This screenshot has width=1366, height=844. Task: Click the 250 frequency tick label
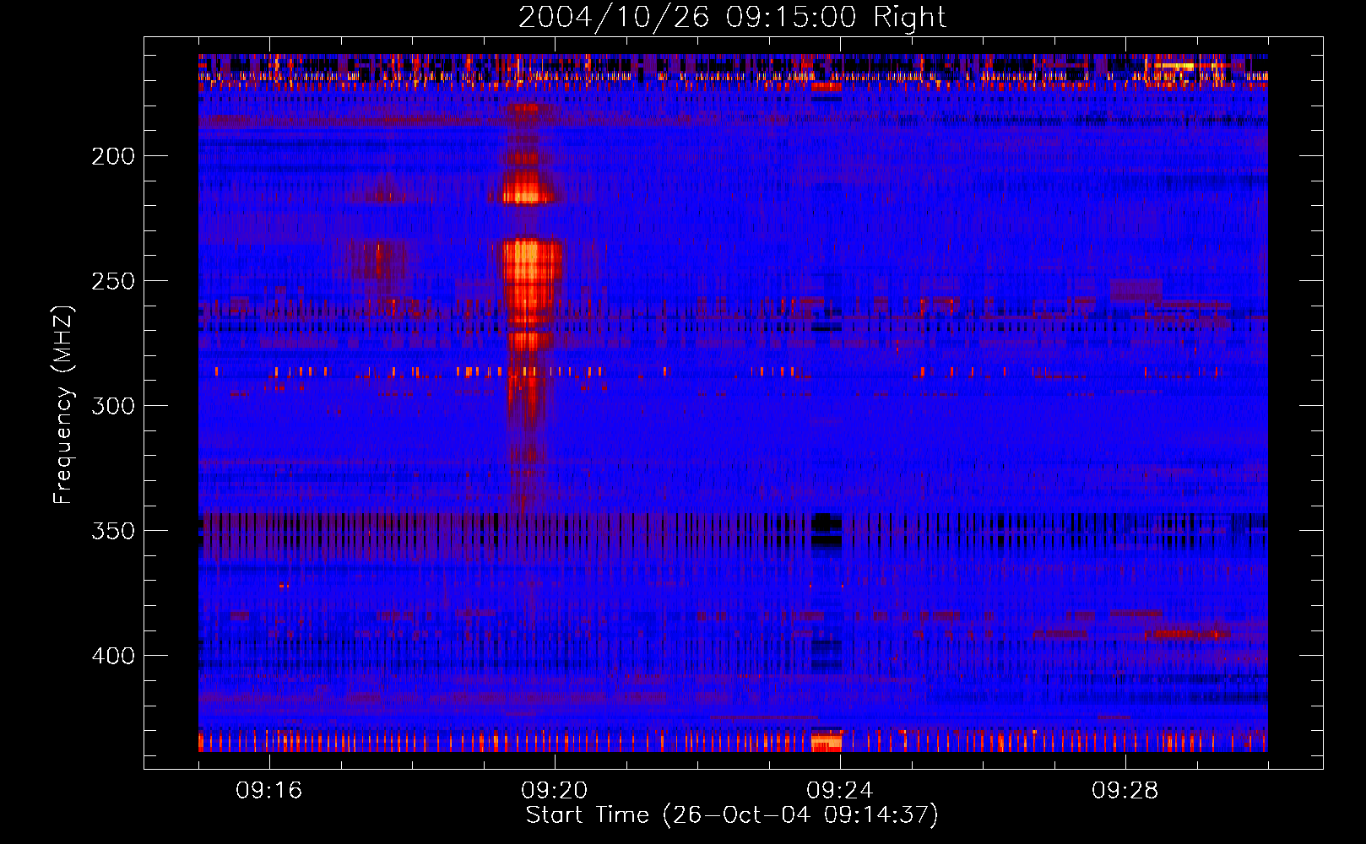point(113,281)
